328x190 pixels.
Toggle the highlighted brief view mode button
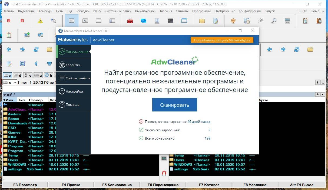point(72,21)
